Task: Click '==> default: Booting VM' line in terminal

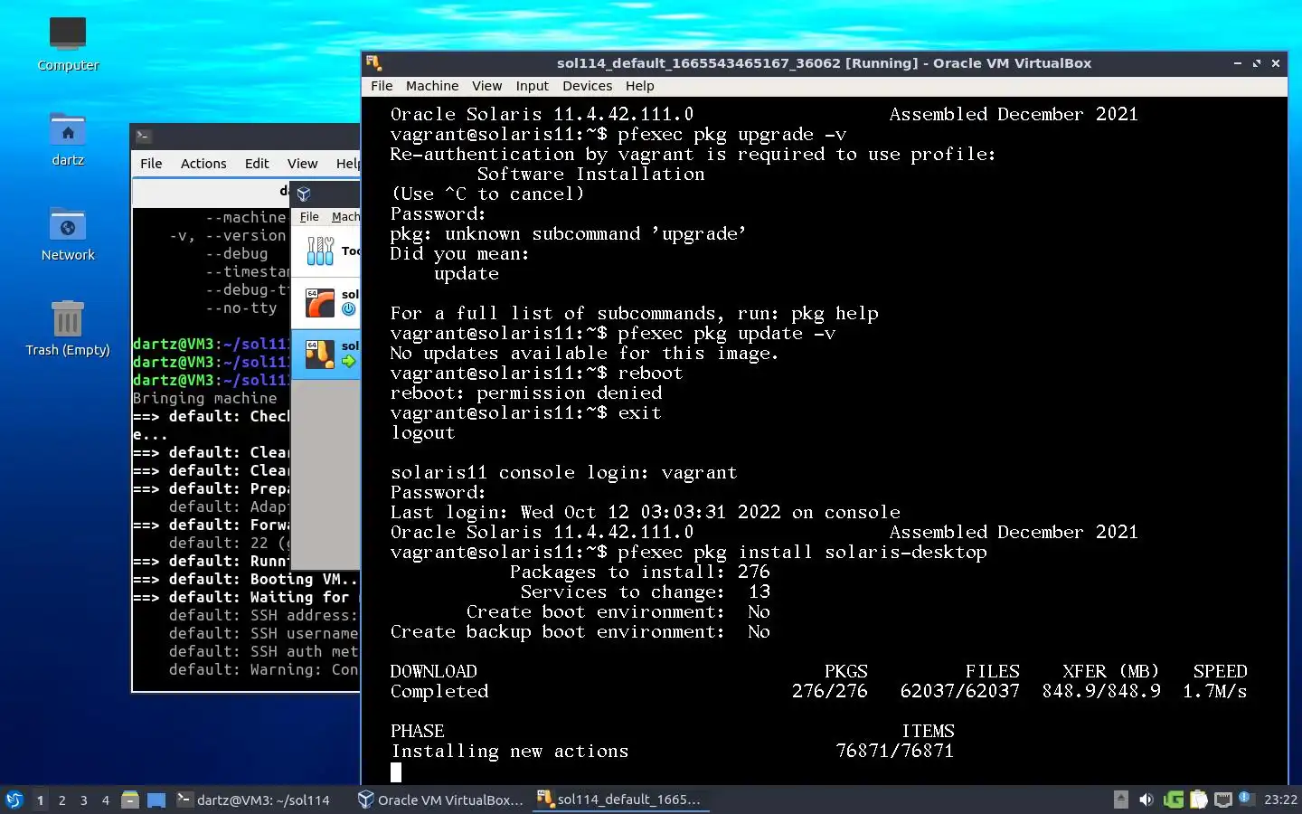Action: point(245,579)
